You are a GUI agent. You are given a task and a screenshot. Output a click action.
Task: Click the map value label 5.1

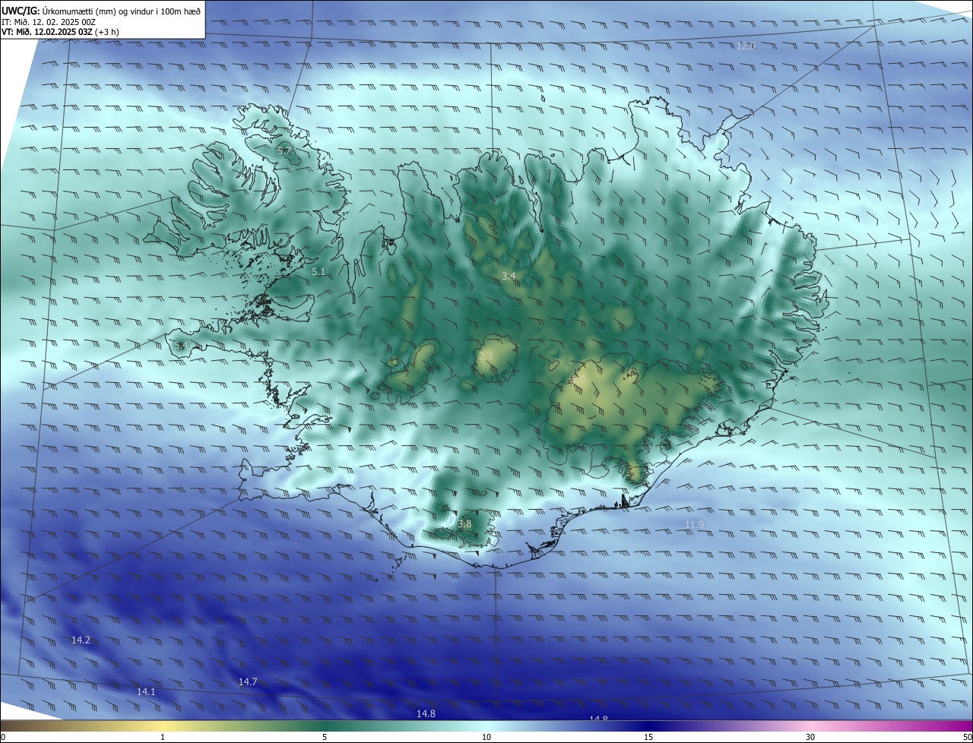[x=319, y=271]
